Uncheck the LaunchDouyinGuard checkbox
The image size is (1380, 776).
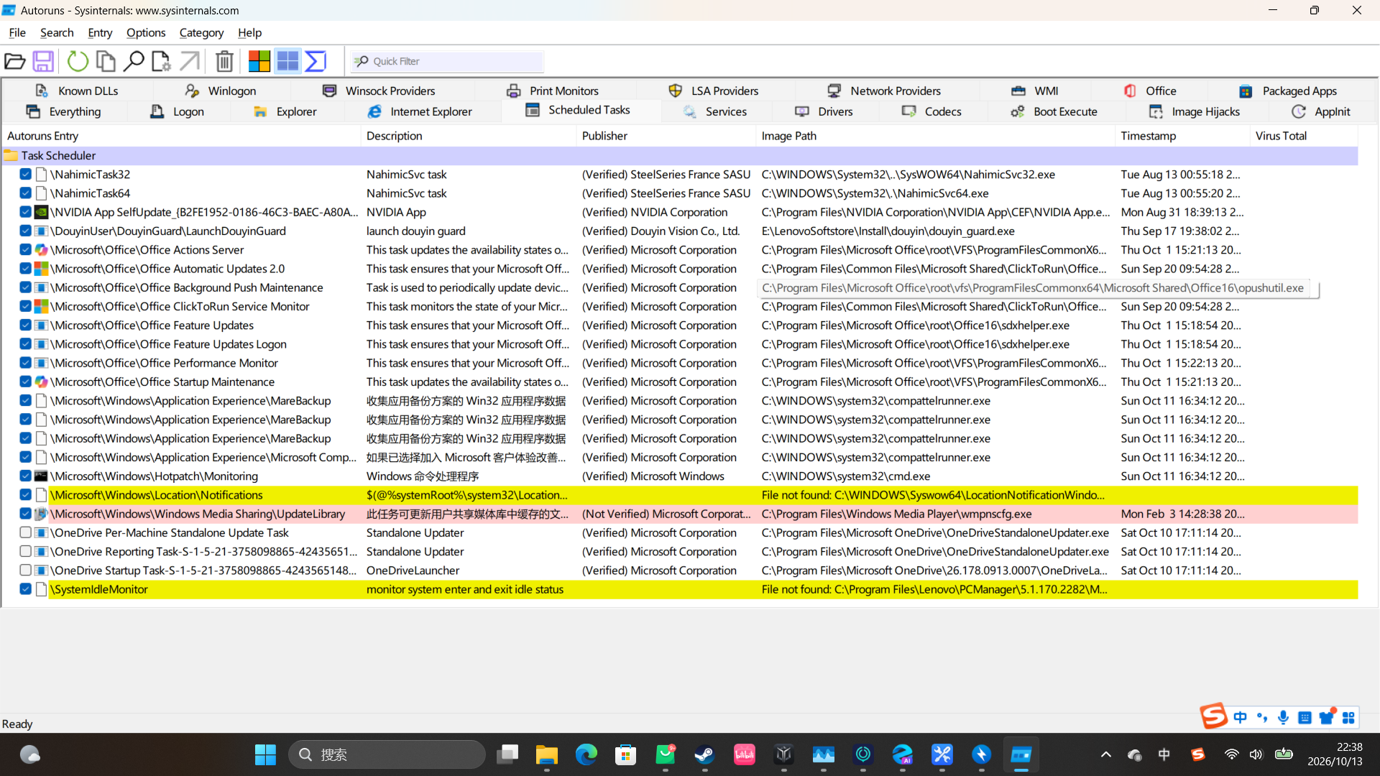coord(25,231)
